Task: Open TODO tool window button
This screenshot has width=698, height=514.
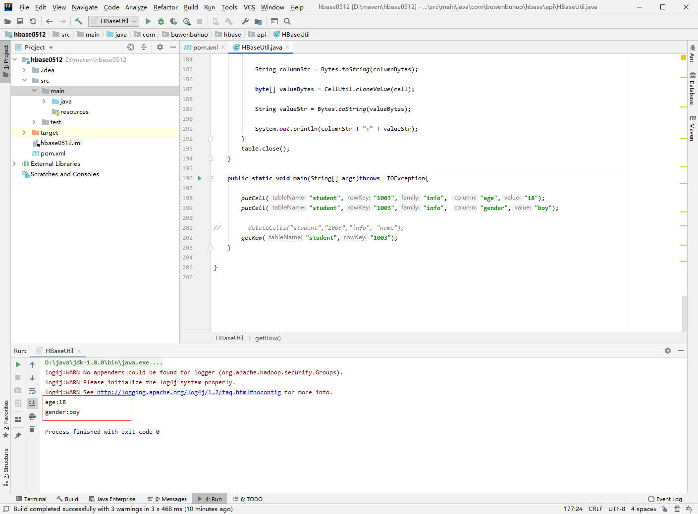Action: coord(248,499)
